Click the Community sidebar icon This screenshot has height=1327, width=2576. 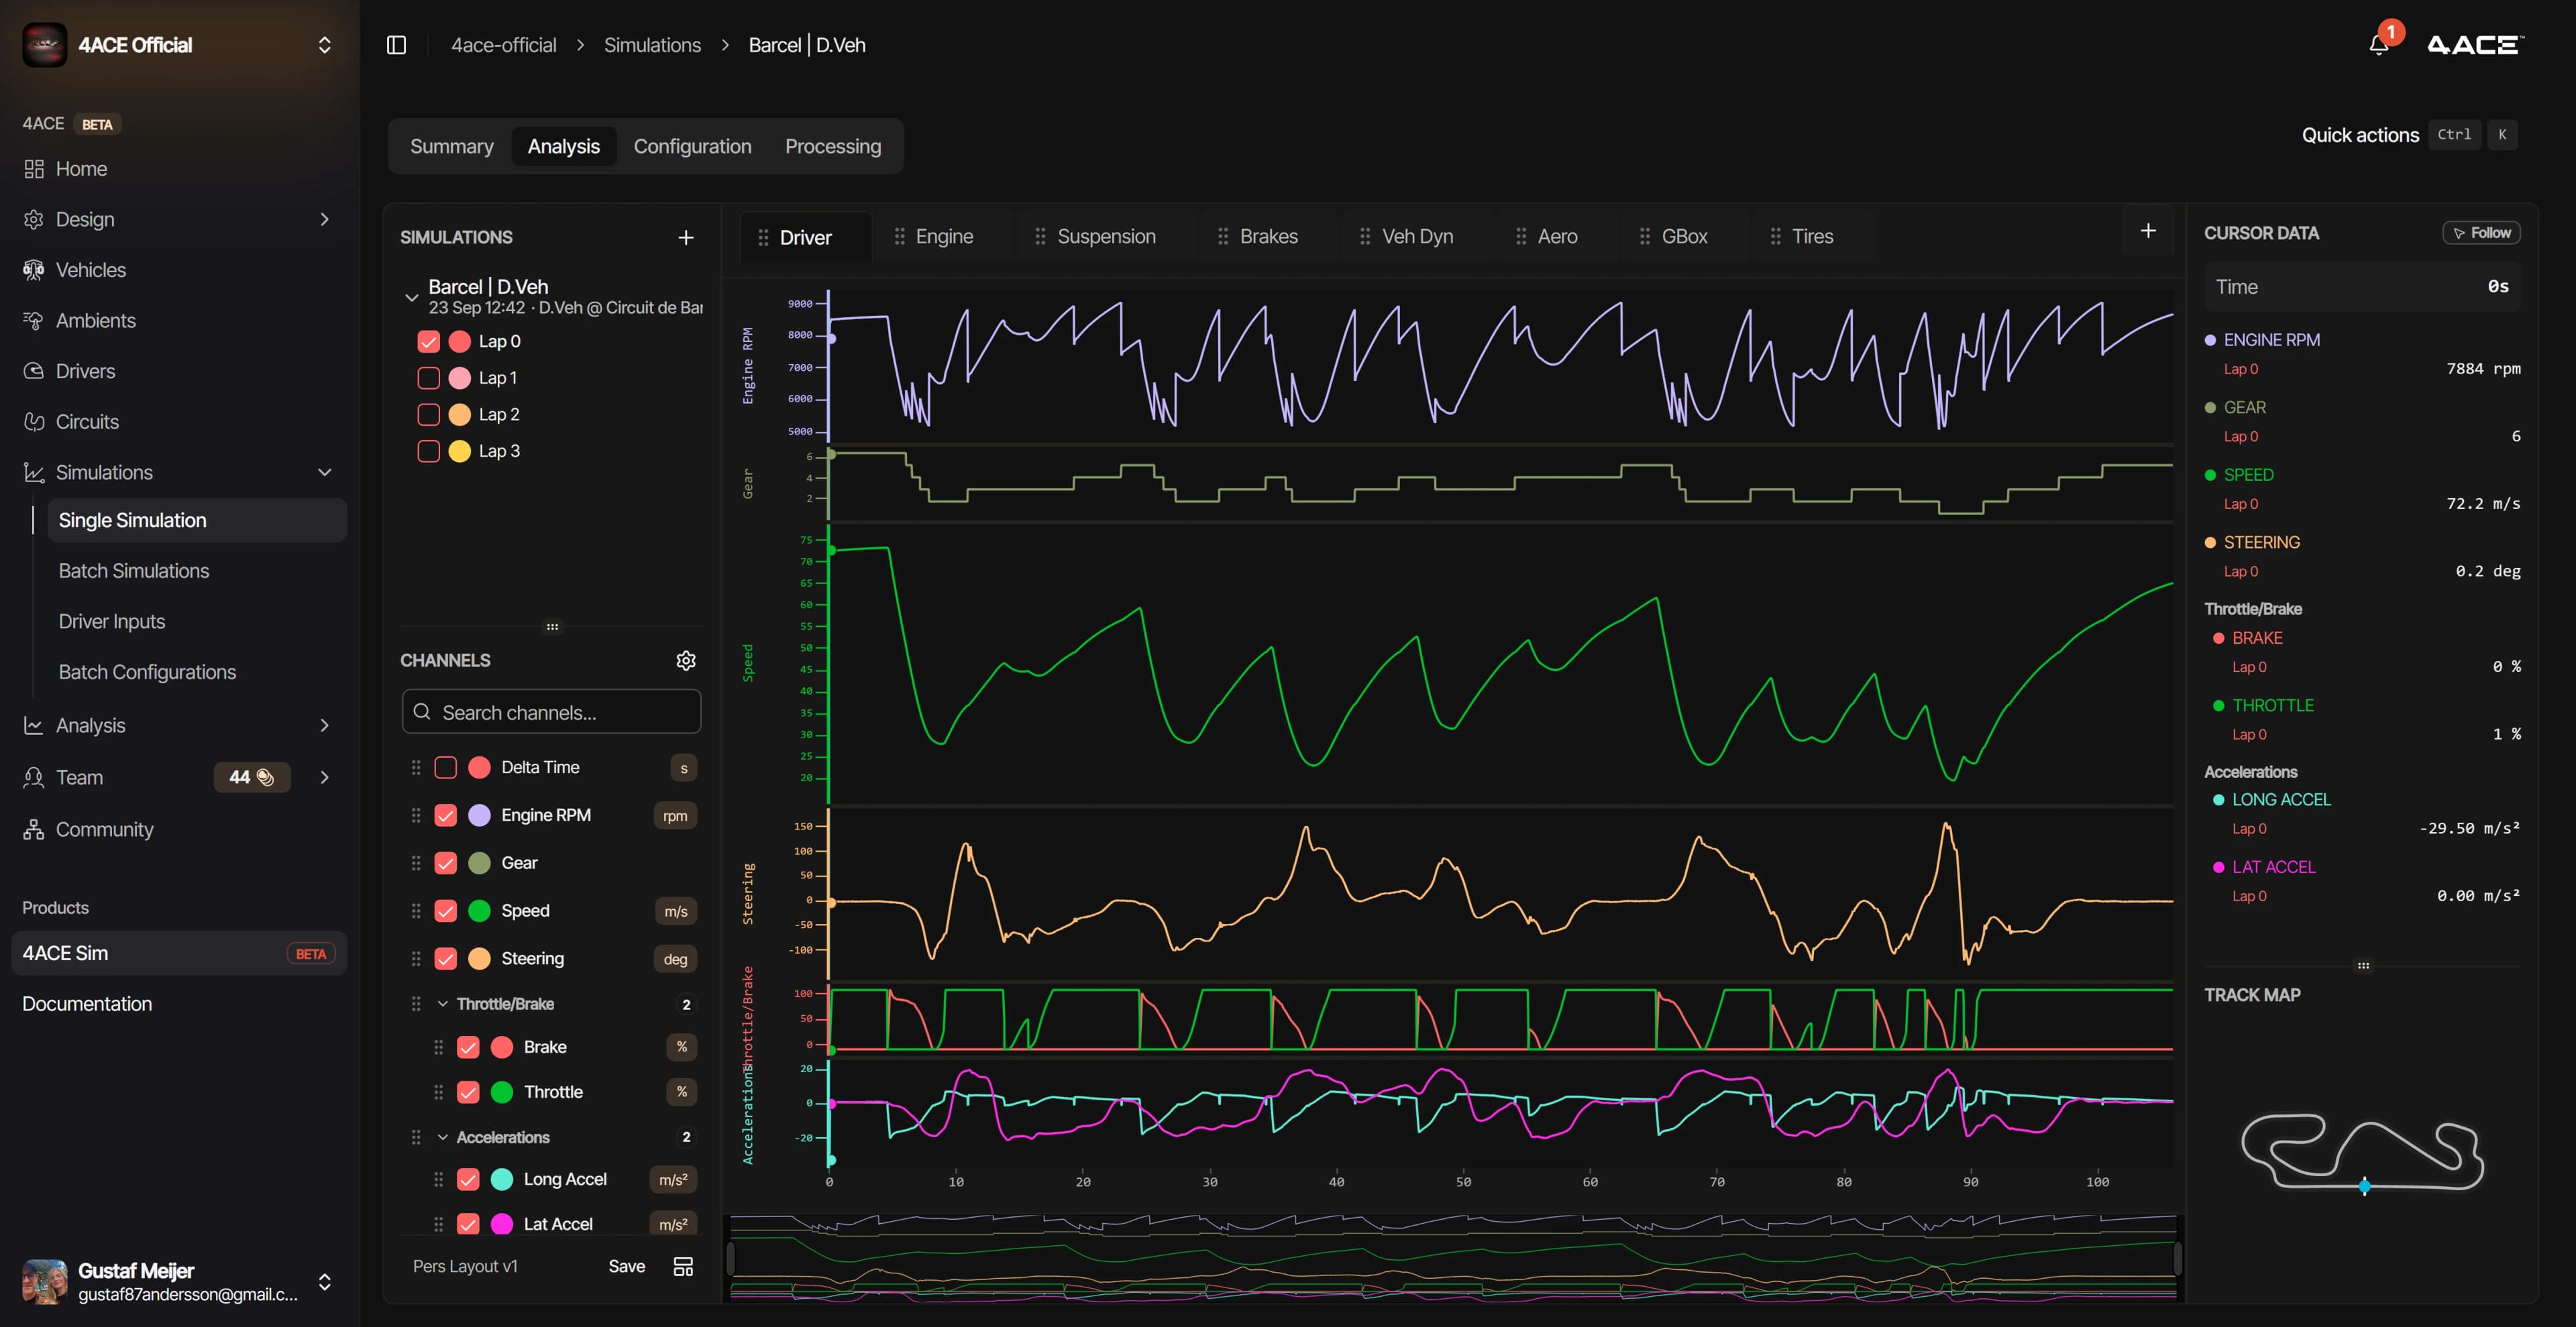(x=34, y=829)
